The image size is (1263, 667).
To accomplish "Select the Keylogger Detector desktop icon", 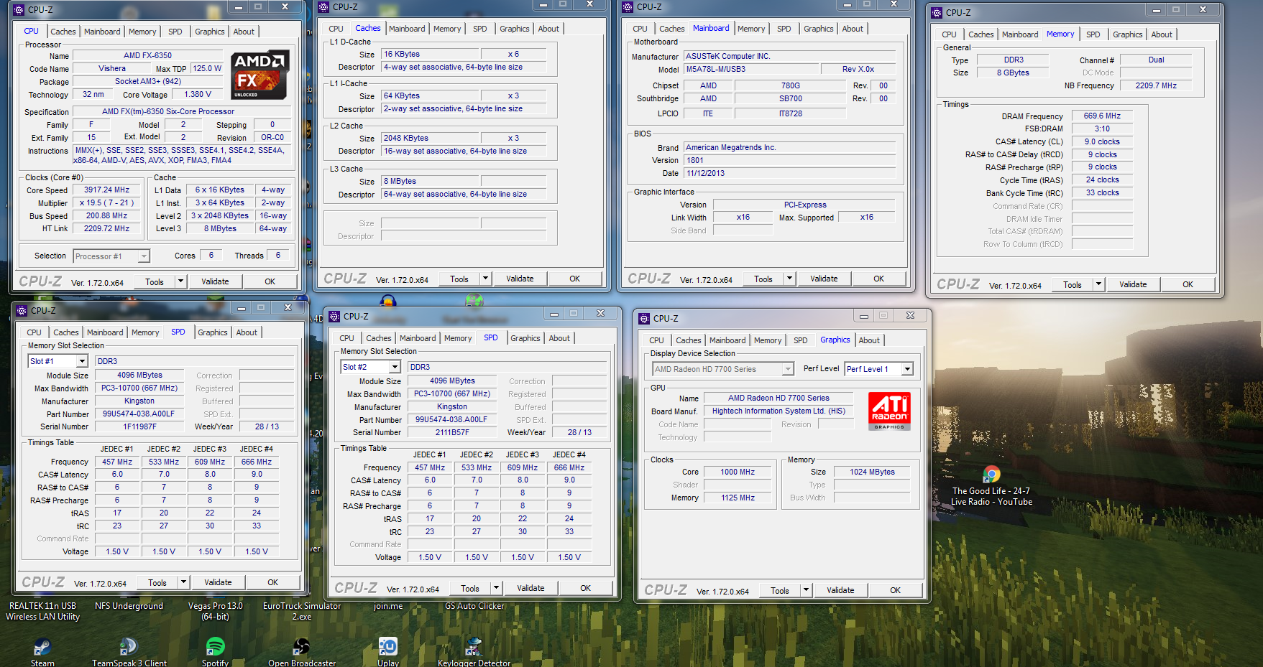I will pyautogui.click(x=474, y=652).
